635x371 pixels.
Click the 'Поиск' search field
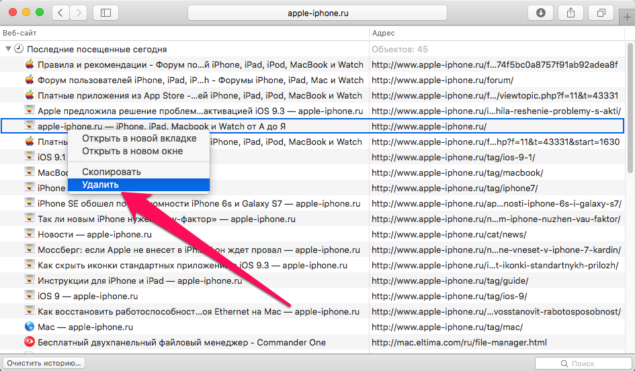(583, 364)
